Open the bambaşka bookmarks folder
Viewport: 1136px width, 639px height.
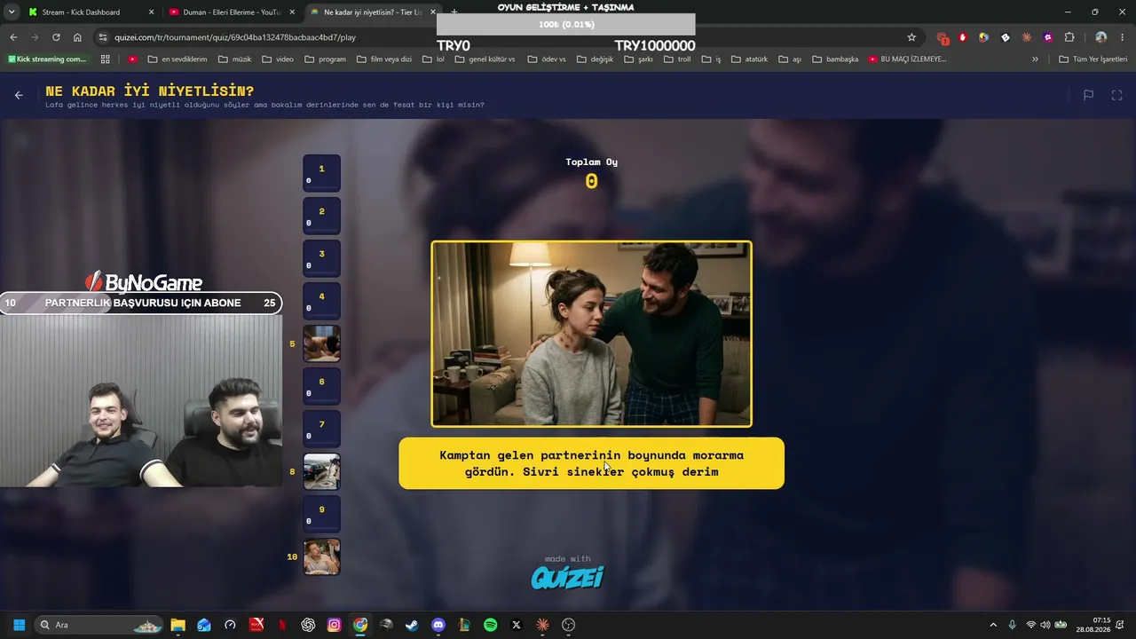[x=834, y=59]
